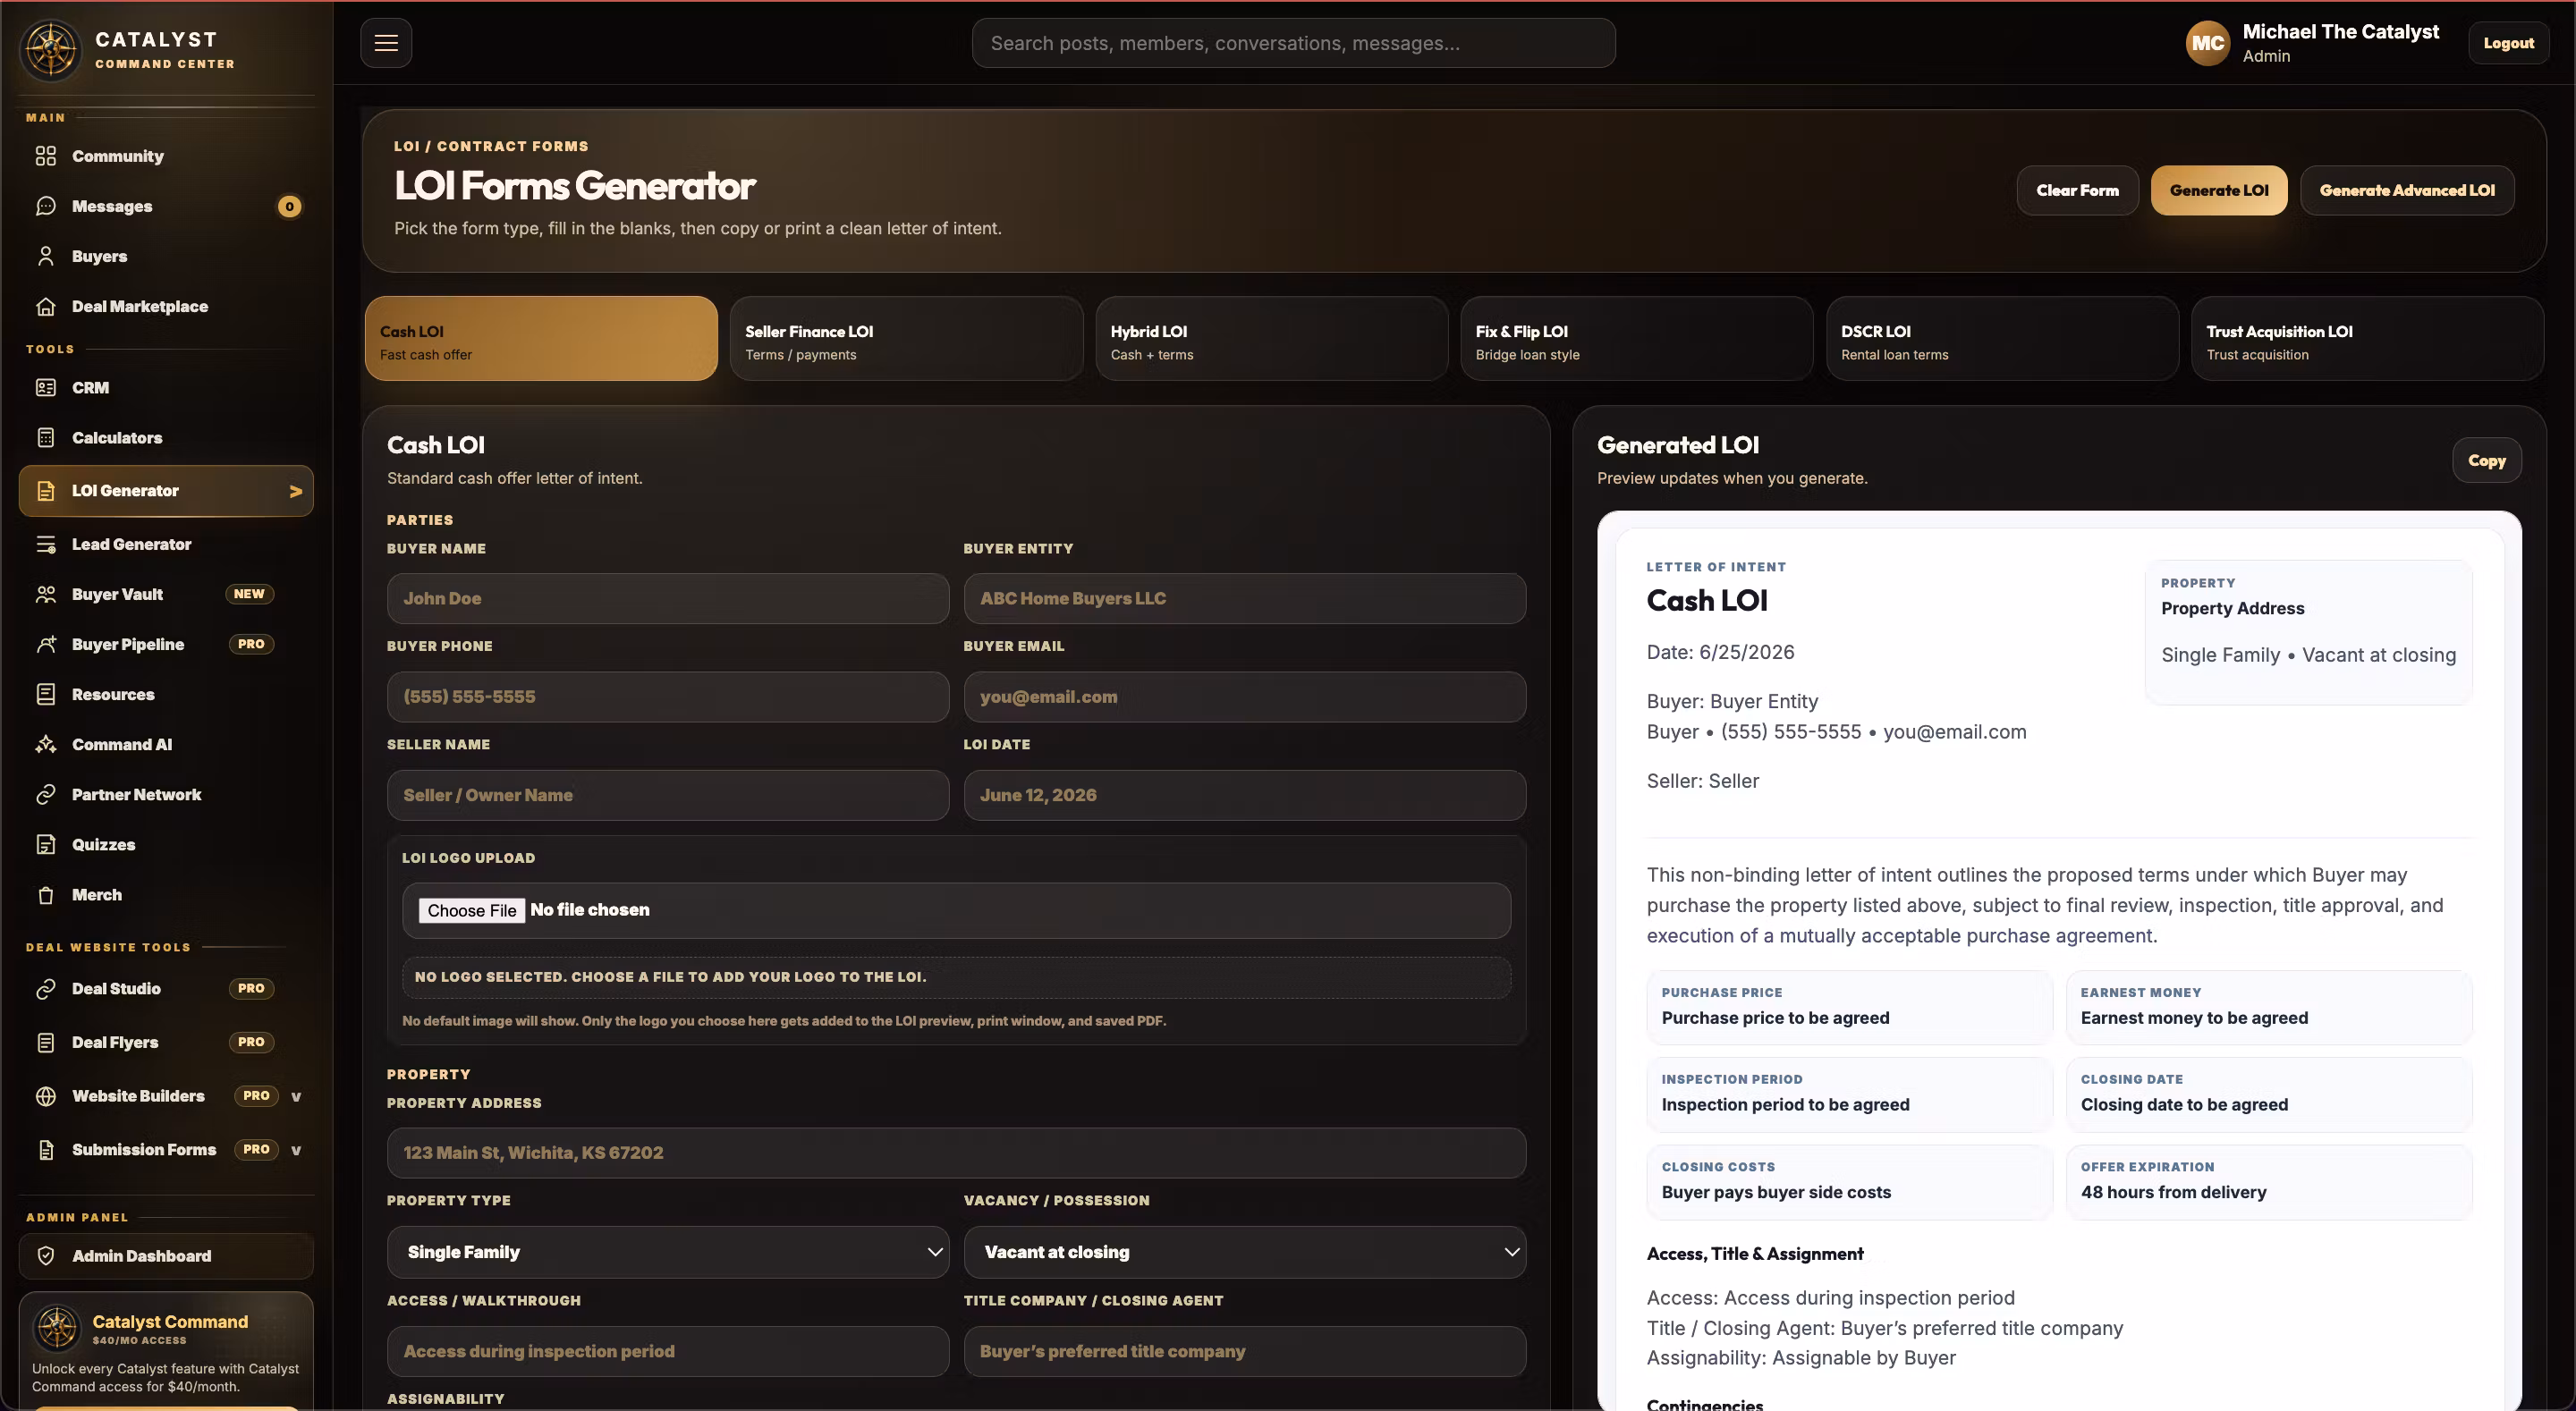
Task: Click the Buyer Name field
Action: point(668,598)
